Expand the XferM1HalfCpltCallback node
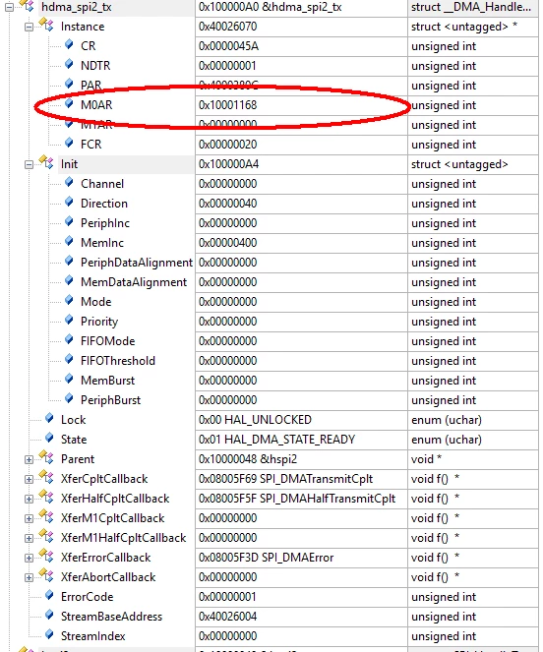The width and height of the screenshot is (543, 652). 29,538
